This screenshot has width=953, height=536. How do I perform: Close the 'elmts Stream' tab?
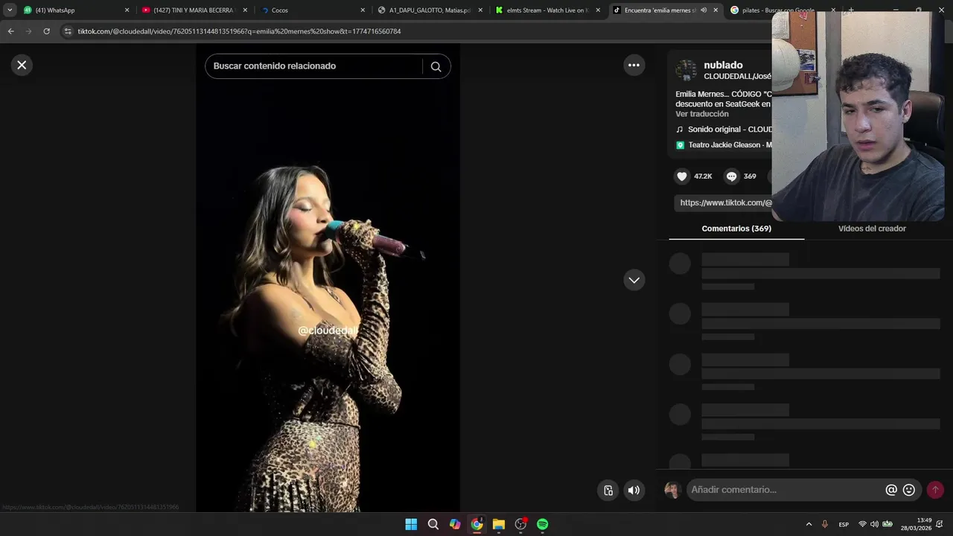(598, 10)
